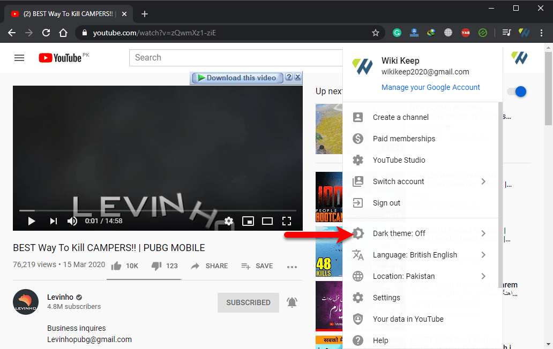The image size is (553, 349).
Task: Like the video with thumbs up
Action: pyautogui.click(x=116, y=266)
